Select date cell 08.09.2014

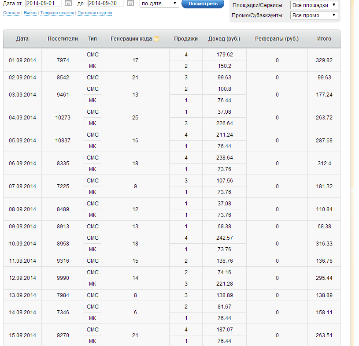(22, 209)
